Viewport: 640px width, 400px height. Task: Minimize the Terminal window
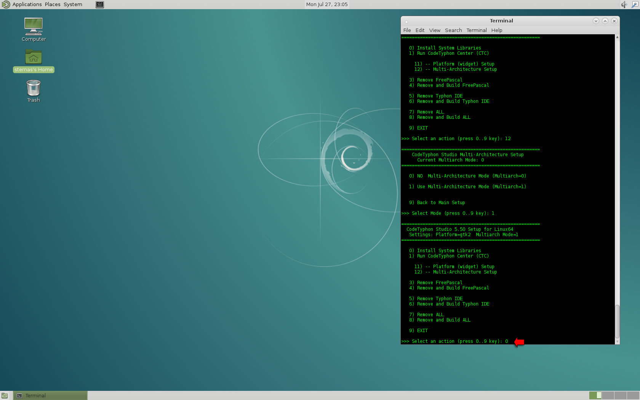[x=596, y=21]
